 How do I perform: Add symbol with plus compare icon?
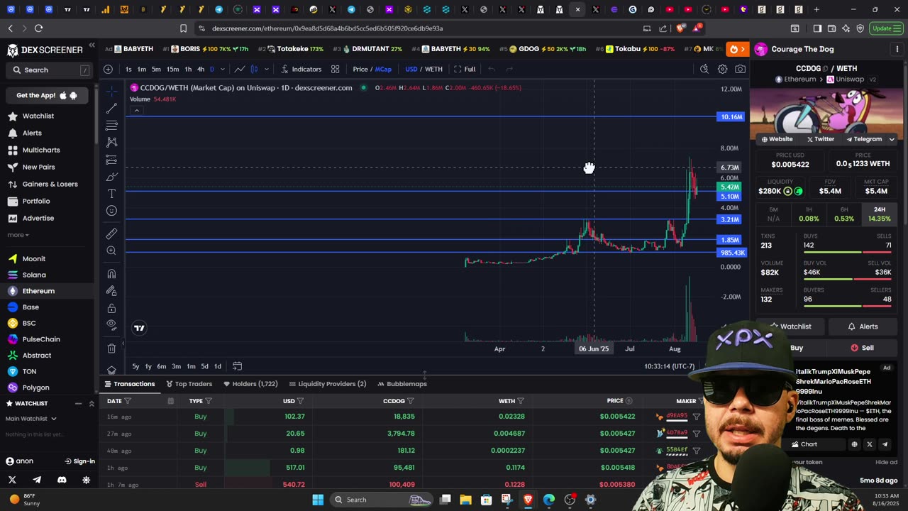pyautogui.click(x=108, y=69)
